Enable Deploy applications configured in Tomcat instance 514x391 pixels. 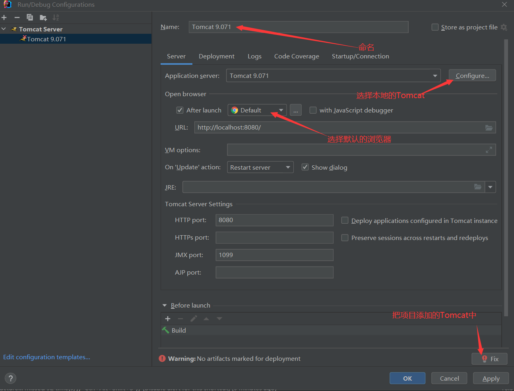click(345, 221)
